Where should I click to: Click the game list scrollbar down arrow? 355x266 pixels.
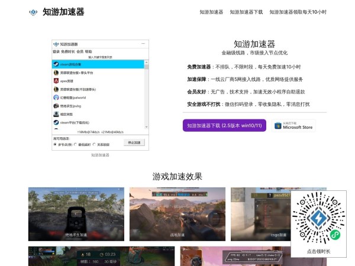click(x=146, y=127)
